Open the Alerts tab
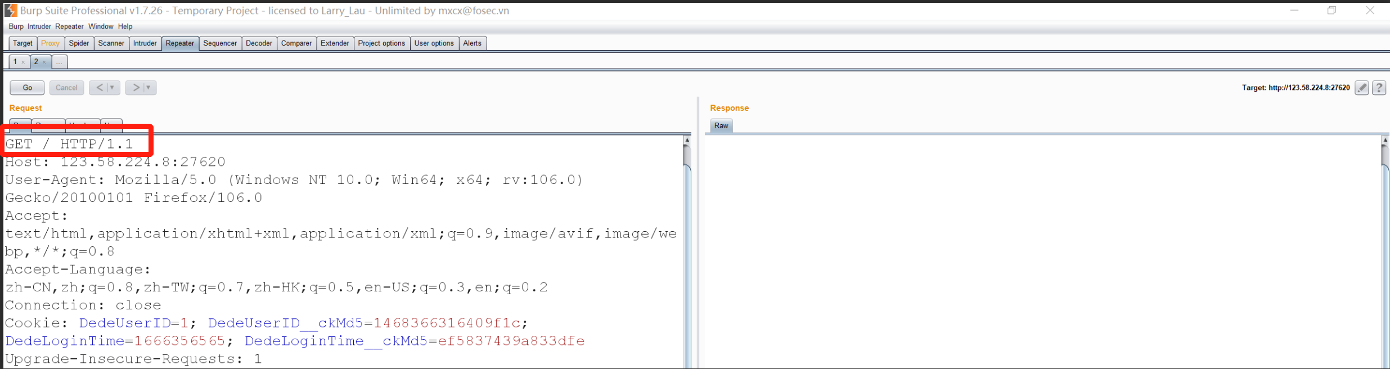1390x369 pixels. tap(472, 43)
